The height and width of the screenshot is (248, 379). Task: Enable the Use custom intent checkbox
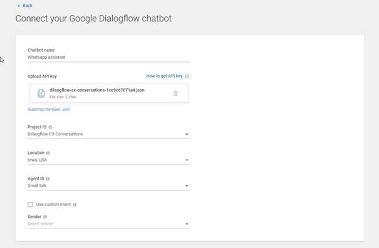pyautogui.click(x=30, y=205)
